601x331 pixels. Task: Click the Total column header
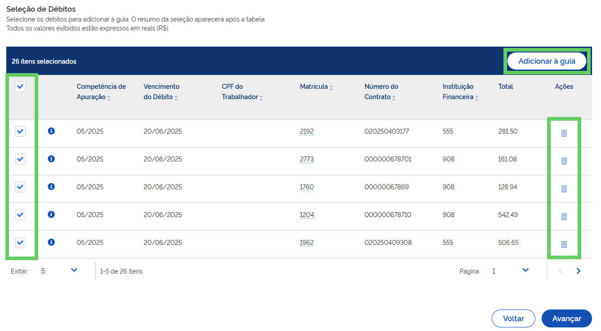tap(506, 87)
